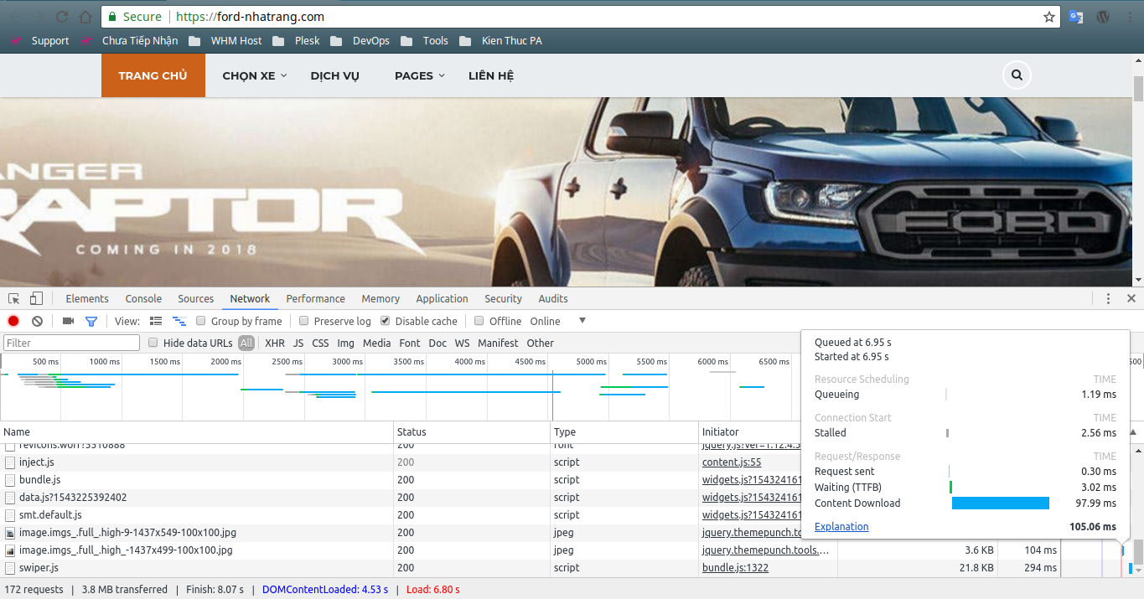Open the DevOps bookmark folder
Image resolution: width=1144 pixels, height=599 pixels.
pos(360,40)
